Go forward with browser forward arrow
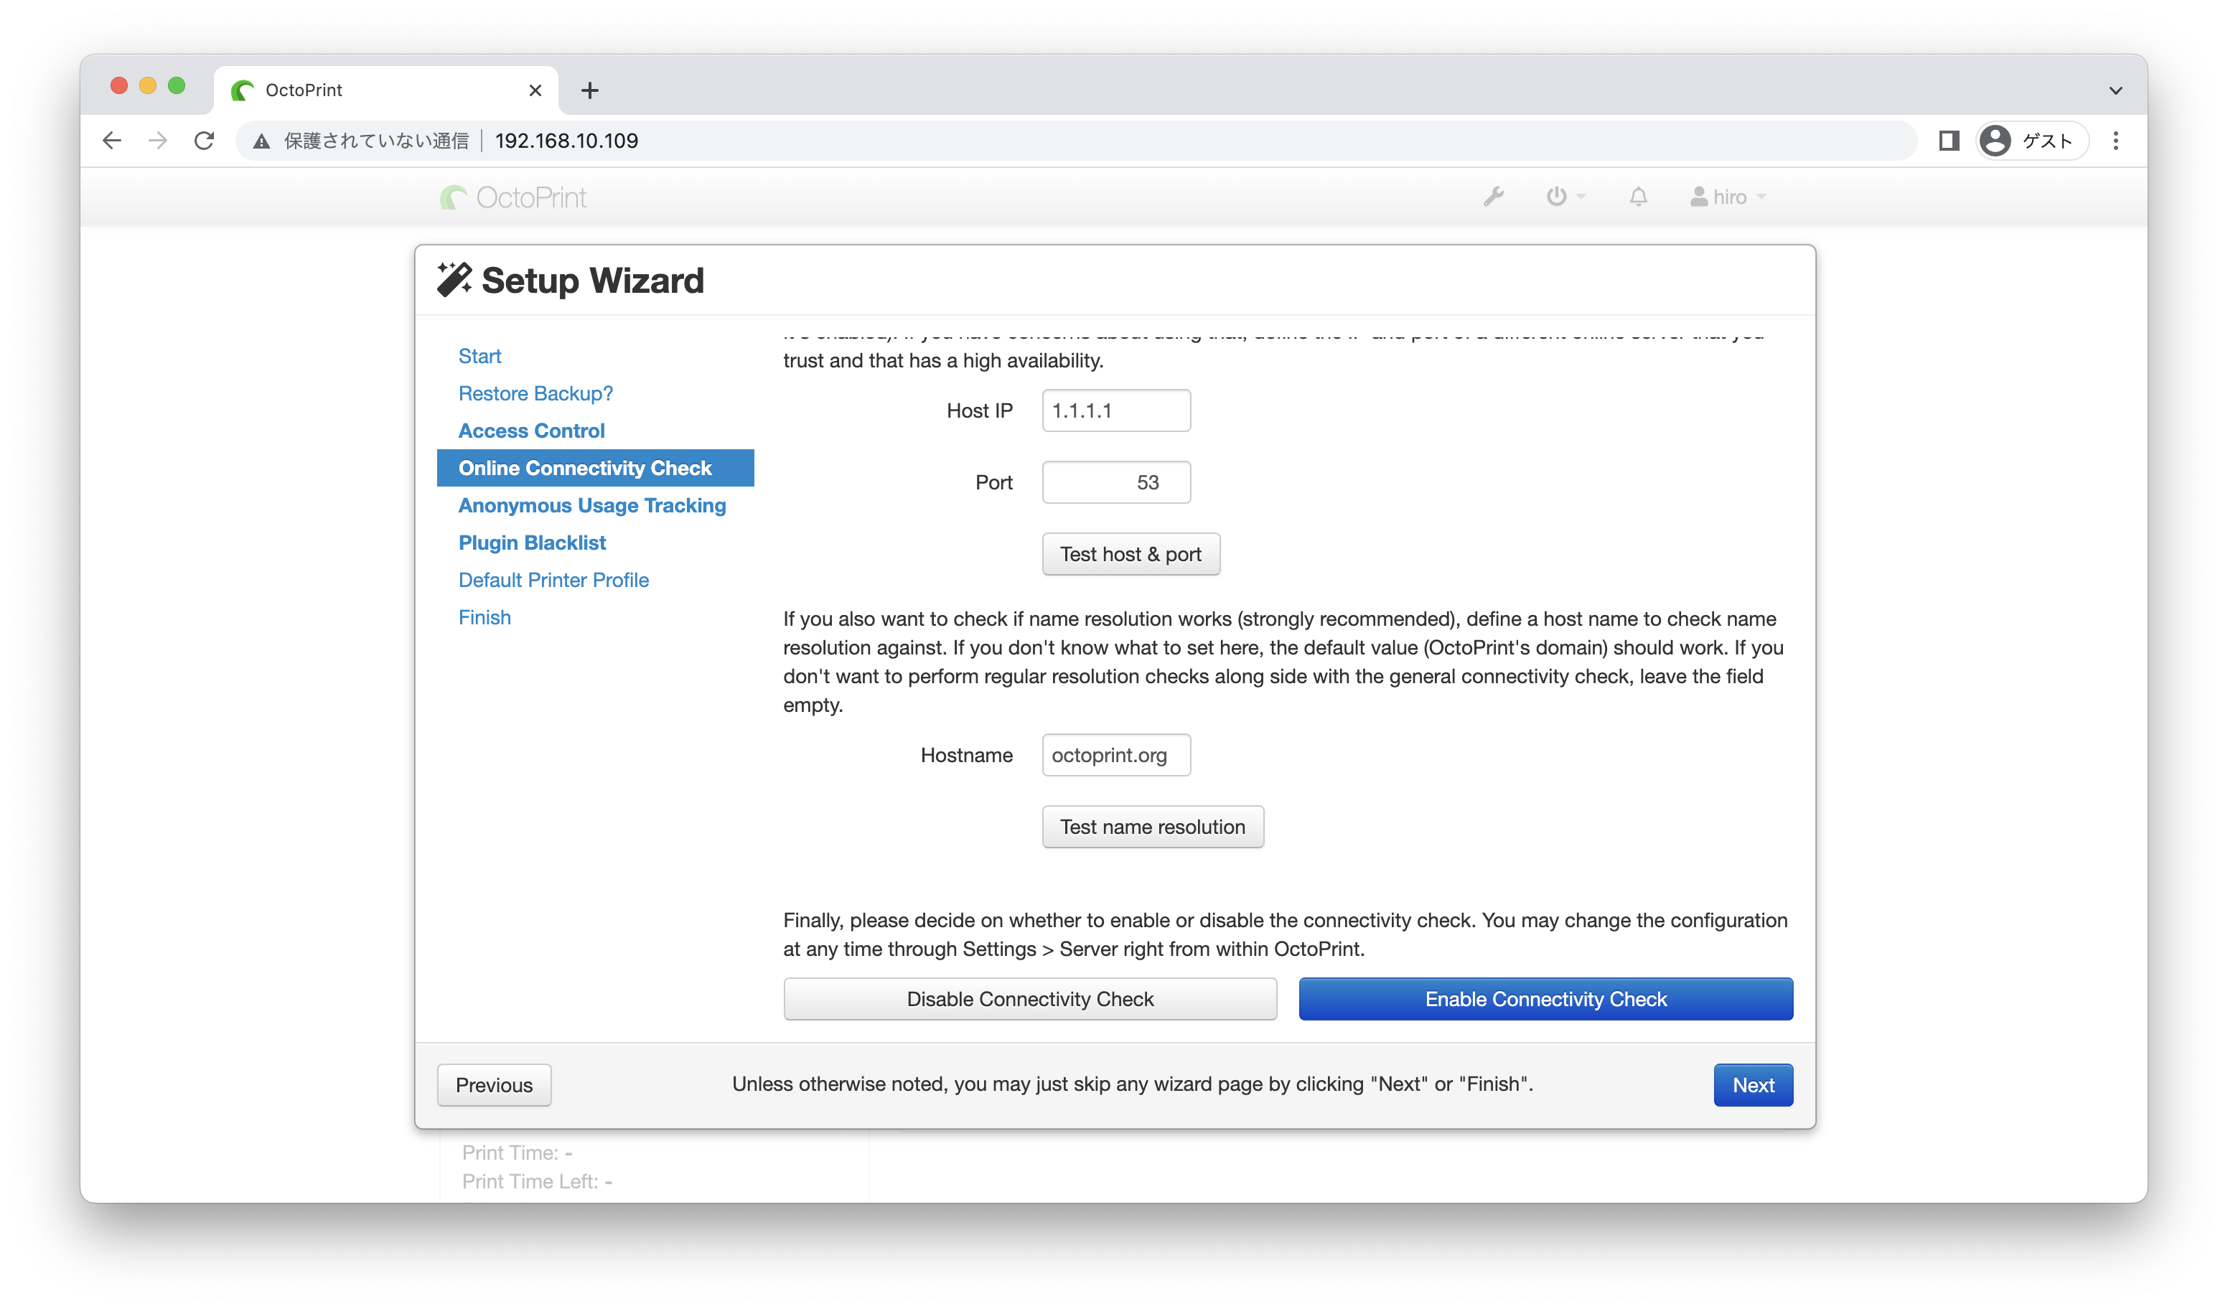 point(157,141)
